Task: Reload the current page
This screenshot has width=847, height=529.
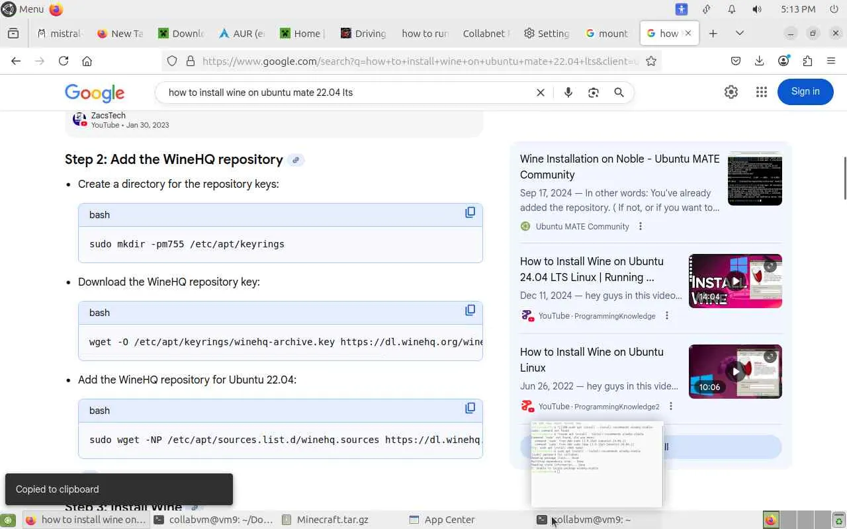Action: click(x=64, y=61)
